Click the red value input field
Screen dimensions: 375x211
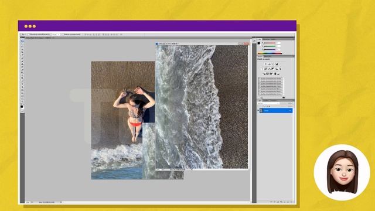(x=278, y=43)
